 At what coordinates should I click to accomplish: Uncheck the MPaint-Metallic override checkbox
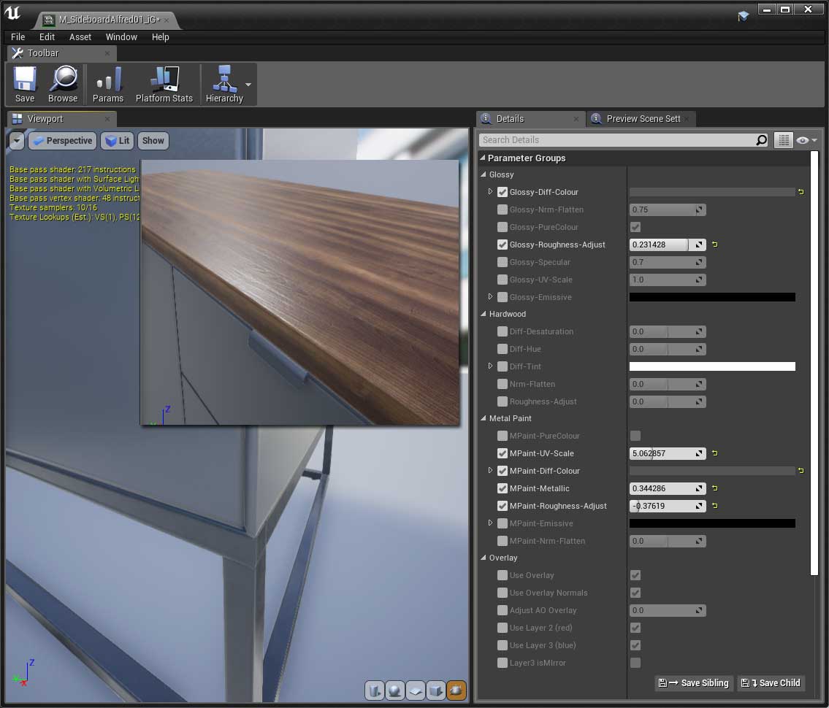[x=503, y=488]
